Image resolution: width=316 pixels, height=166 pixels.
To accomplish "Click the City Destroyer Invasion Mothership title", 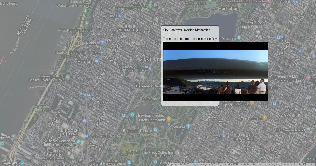I will point(186,30).
